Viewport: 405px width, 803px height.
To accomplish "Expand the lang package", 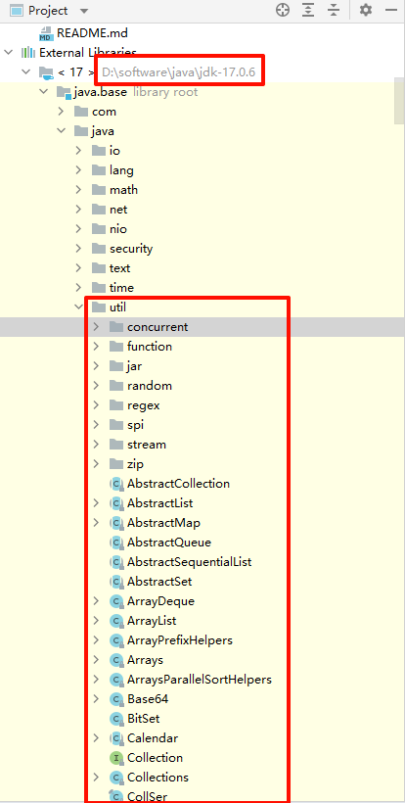I will click(78, 170).
